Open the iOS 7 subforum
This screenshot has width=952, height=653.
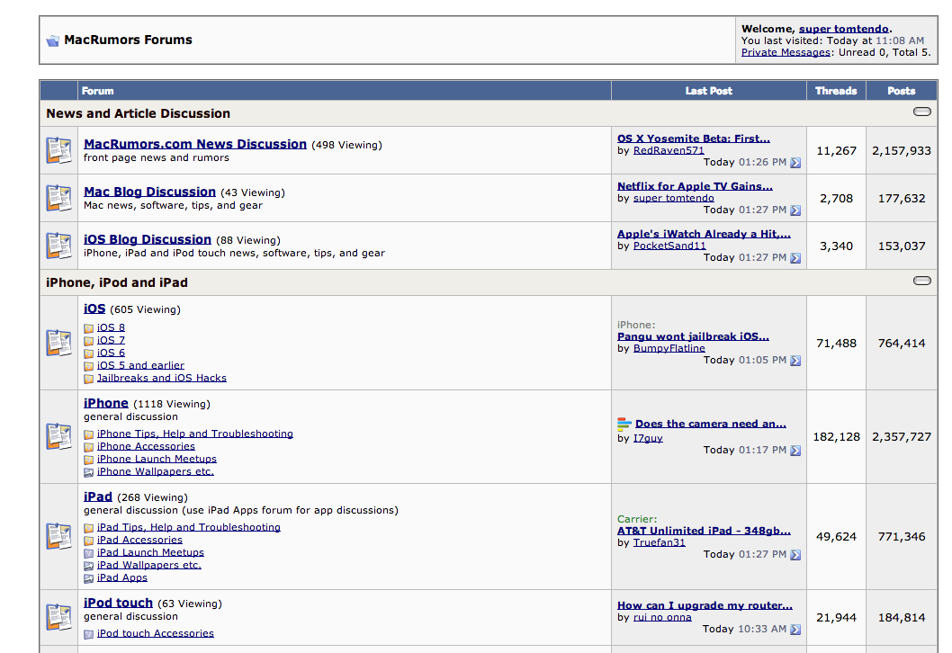point(111,341)
